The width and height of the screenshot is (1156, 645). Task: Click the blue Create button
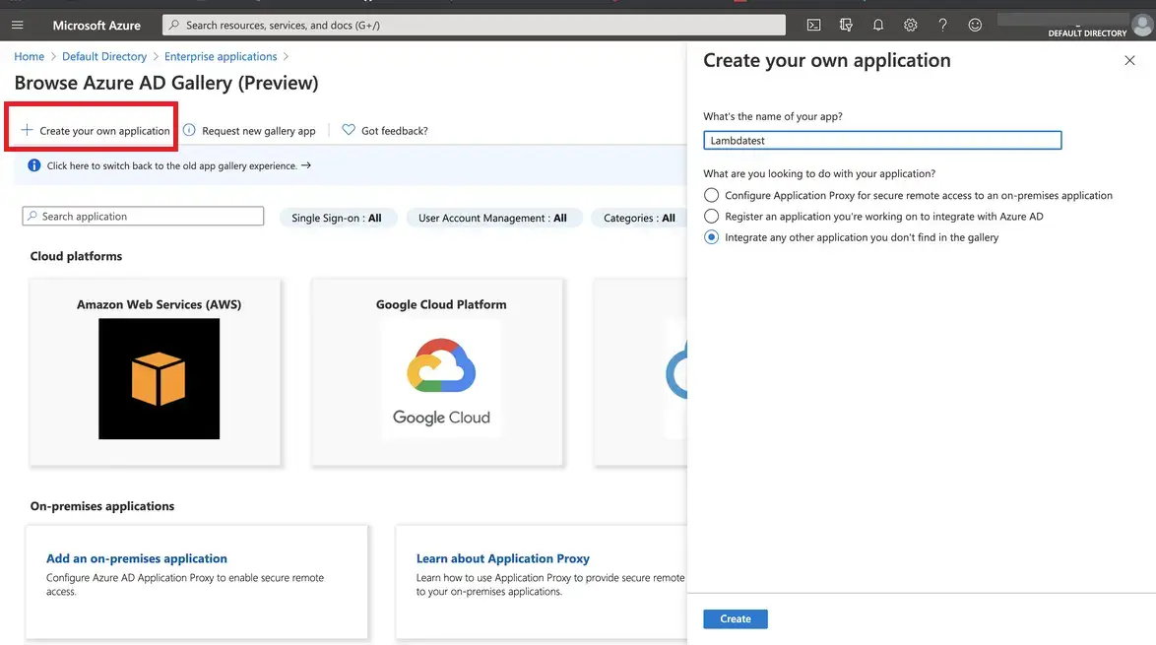[x=735, y=618]
